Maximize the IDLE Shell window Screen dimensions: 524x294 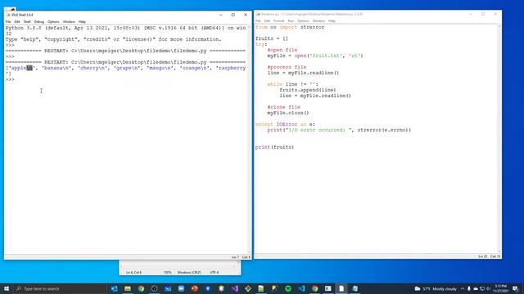pos(233,15)
